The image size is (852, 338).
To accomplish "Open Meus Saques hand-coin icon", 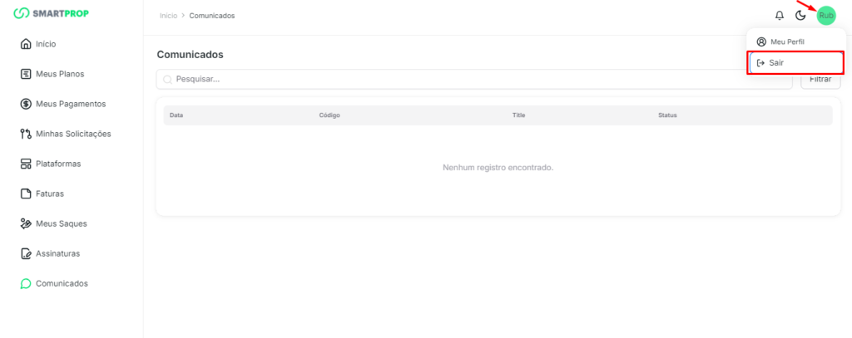I will point(26,223).
